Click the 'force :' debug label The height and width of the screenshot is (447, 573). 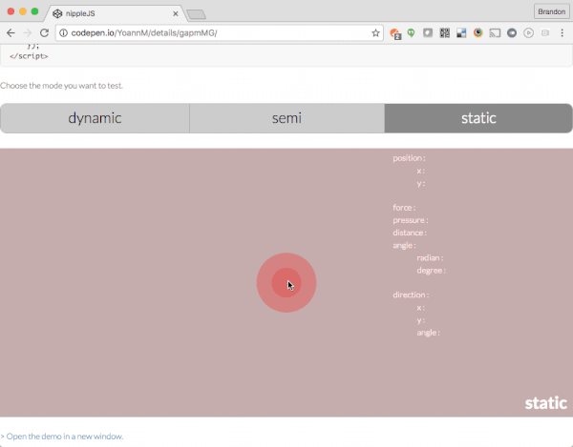pos(404,208)
